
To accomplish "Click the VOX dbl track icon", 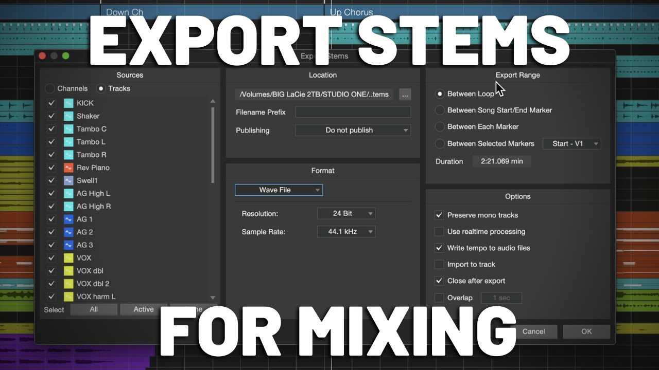I will click(68, 271).
